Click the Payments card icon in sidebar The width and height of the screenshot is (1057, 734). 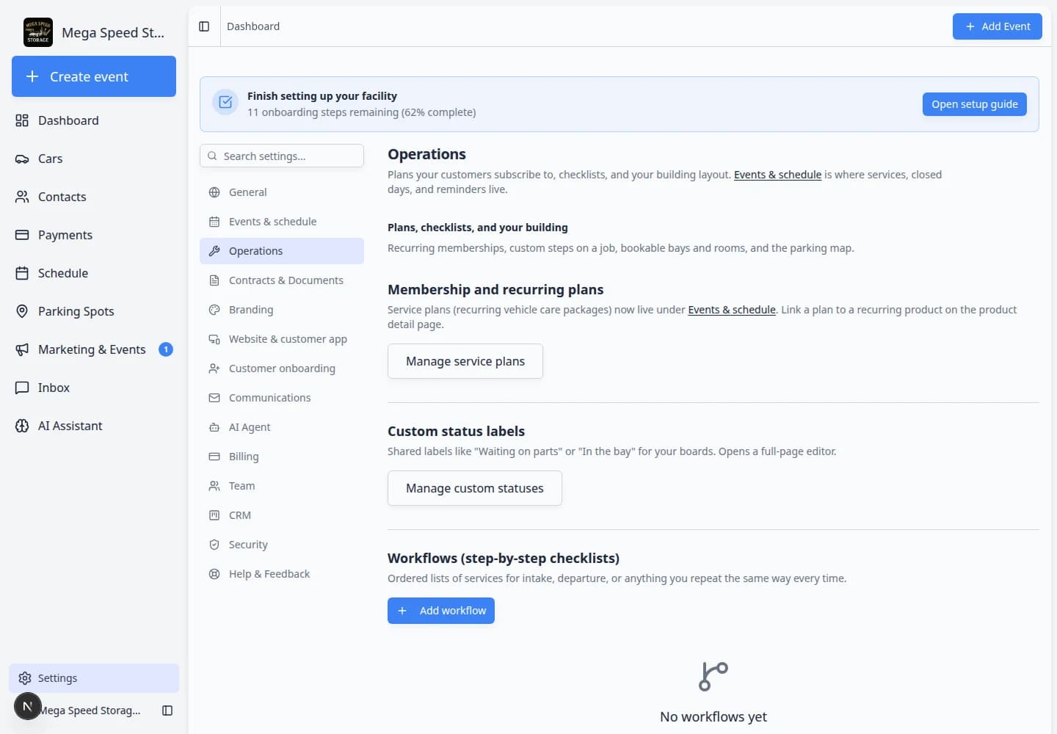tap(22, 235)
